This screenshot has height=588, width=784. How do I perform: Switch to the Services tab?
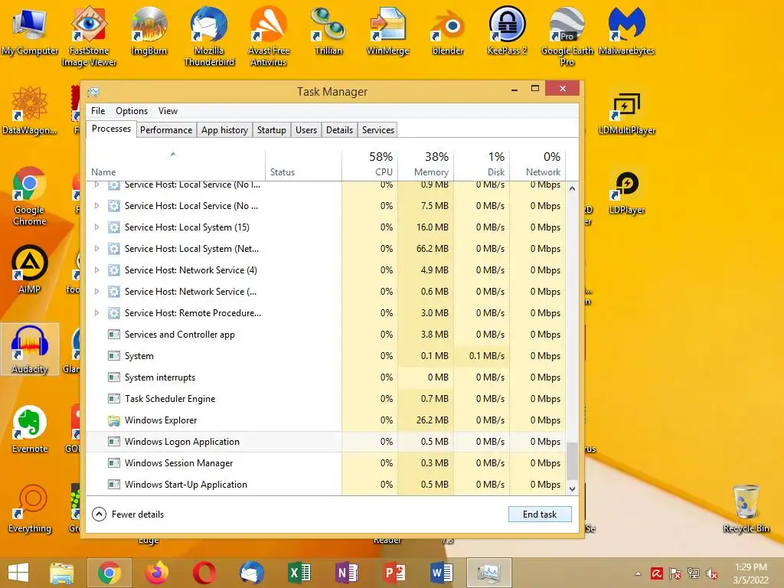click(378, 130)
